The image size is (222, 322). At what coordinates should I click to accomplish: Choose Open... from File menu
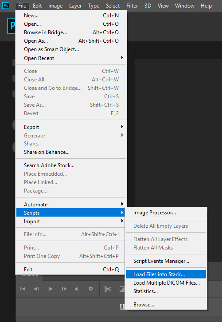71,24
